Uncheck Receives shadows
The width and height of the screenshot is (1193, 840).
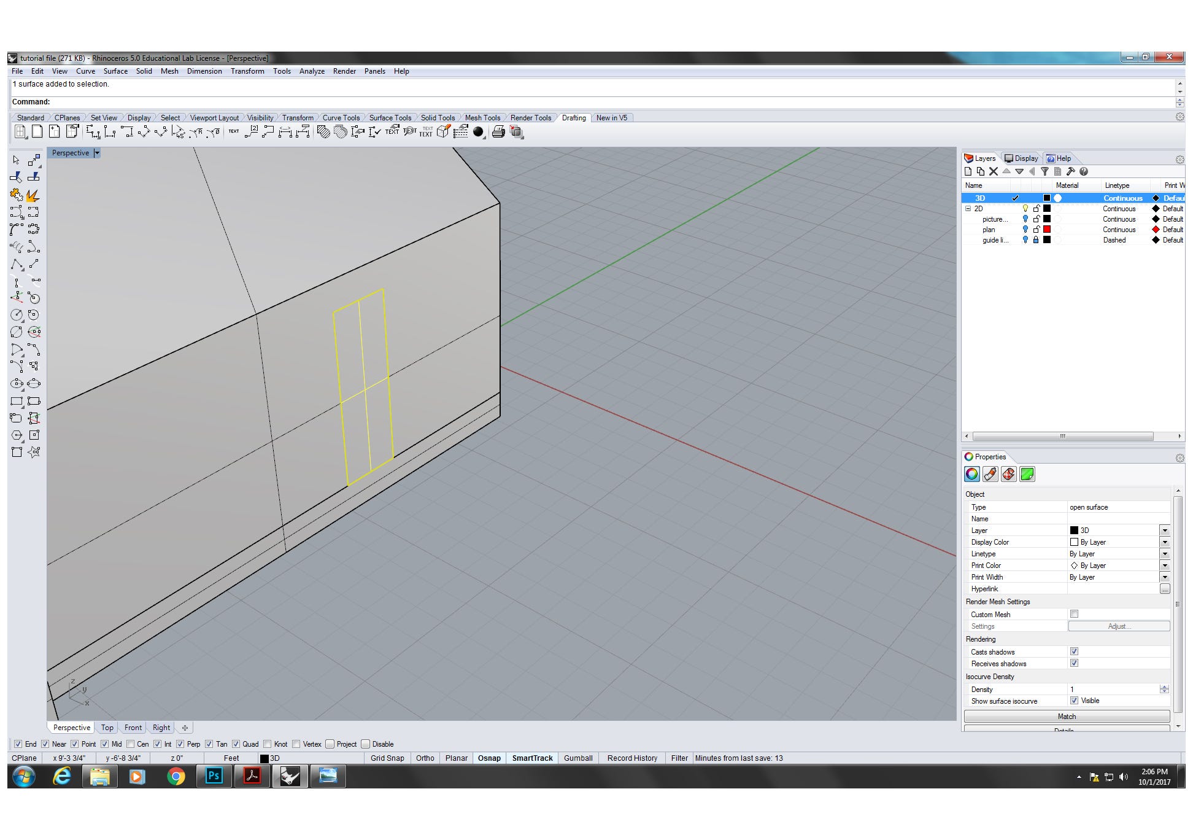tap(1074, 663)
